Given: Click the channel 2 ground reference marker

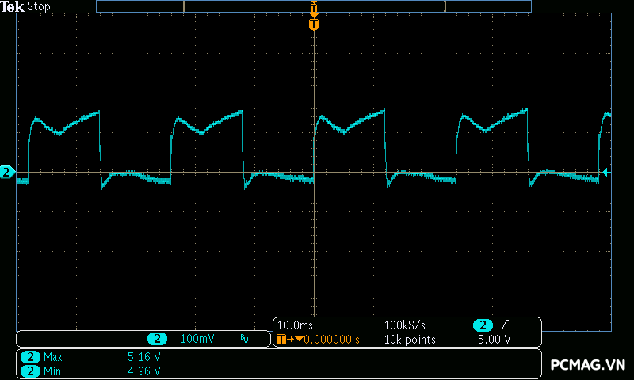Looking at the screenshot, I should (x=7, y=172).
